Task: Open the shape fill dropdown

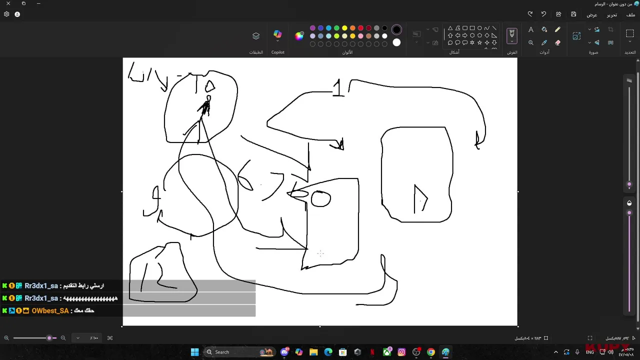Action: click(x=428, y=42)
